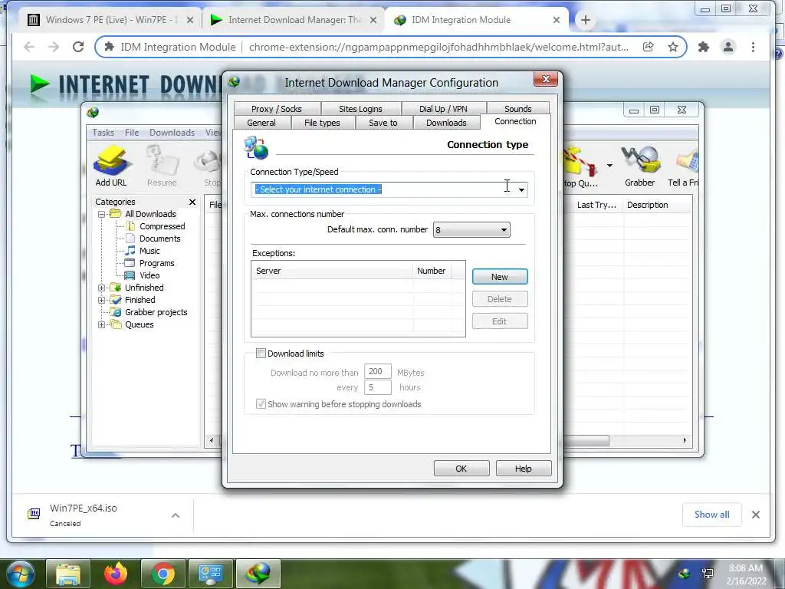Expand the Unfinished tree node

coord(101,288)
